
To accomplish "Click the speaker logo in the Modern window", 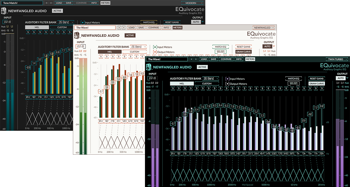I will coord(3,11).
